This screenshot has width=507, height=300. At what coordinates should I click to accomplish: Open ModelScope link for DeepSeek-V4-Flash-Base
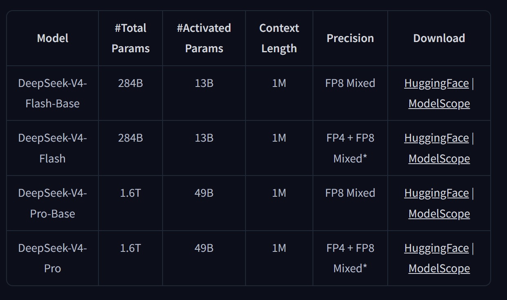(439, 104)
